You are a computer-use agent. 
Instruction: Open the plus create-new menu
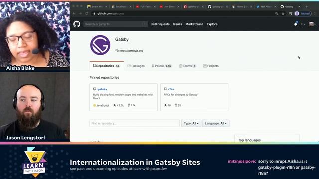tap(303, 24)
